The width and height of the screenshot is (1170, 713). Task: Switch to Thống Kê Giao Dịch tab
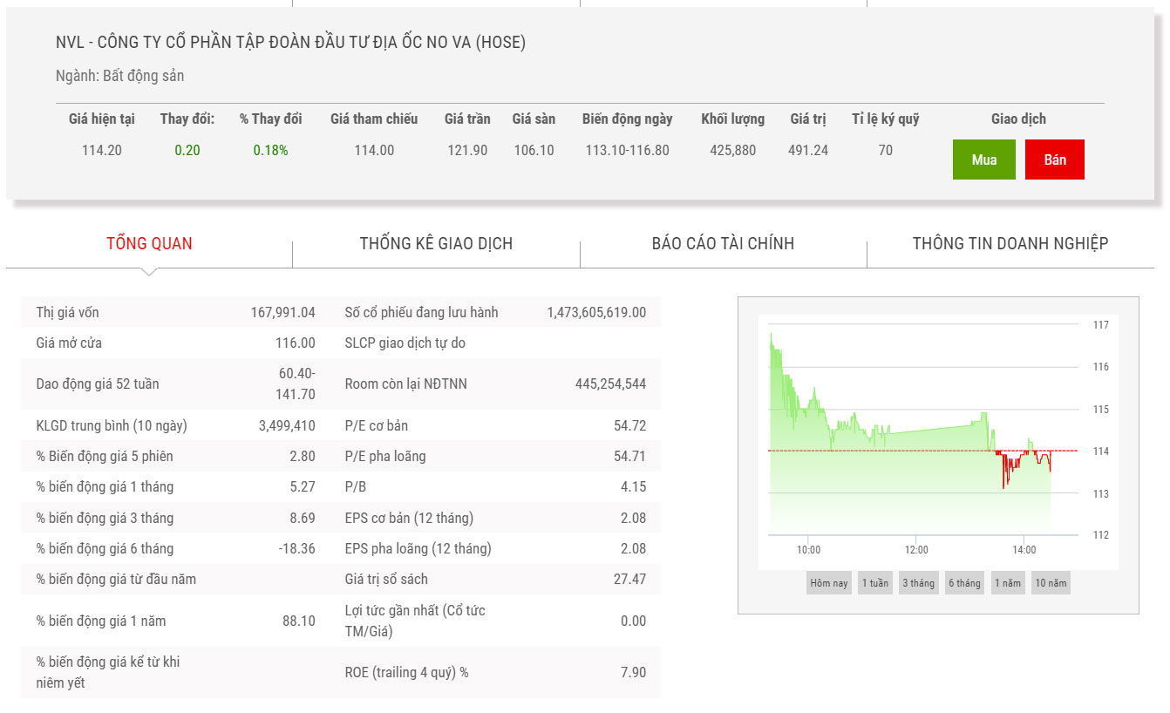436,243
